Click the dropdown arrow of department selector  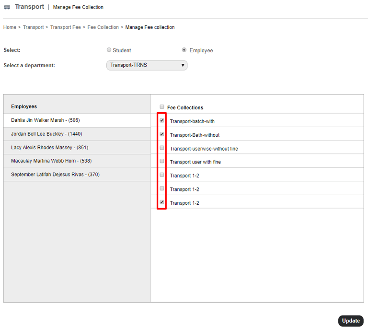tap(183, 65)
